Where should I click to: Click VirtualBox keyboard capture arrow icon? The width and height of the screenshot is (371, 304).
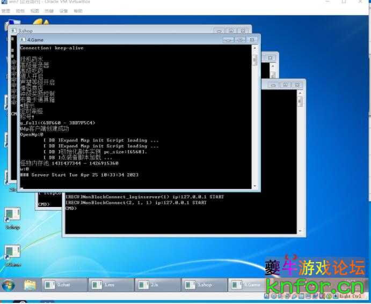336,296
